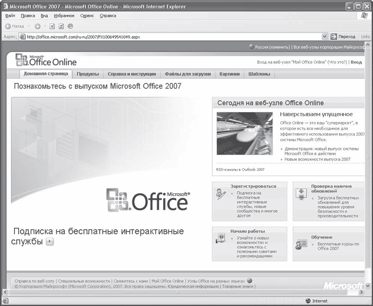Switch to the Шаблоны tab
The height and width of the screenshot is (306, 373).
259,74
